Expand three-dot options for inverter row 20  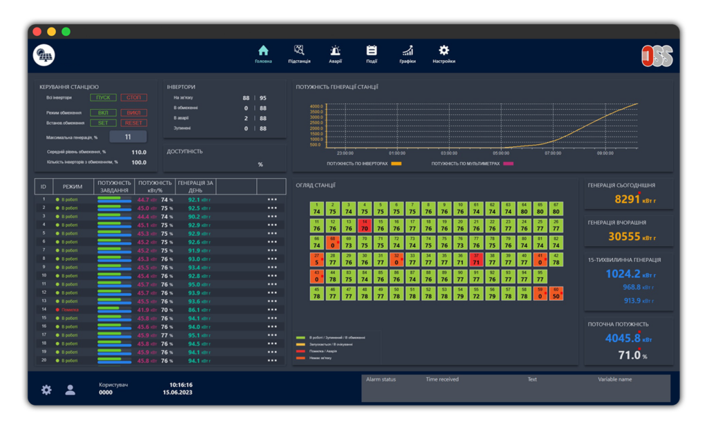[272, 361]
